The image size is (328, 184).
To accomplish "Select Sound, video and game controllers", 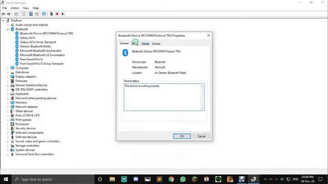I will click(x=37, y=142).
